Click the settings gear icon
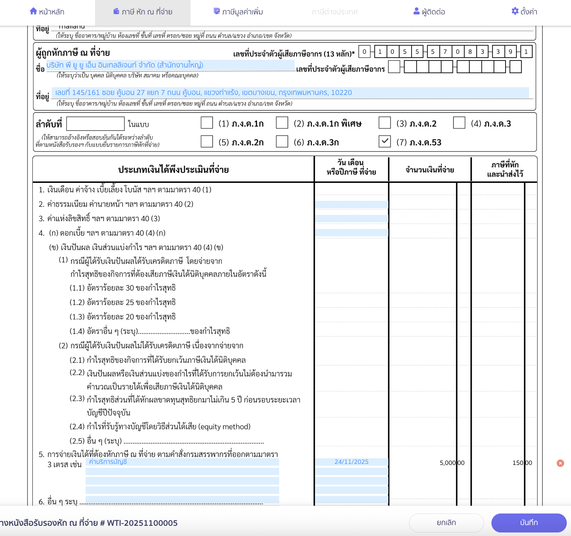Viewport: 571px width, 536px height. coord(515,11)
